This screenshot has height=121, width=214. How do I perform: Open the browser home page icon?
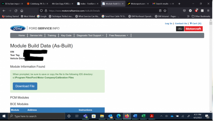click(x=22, y=11)
